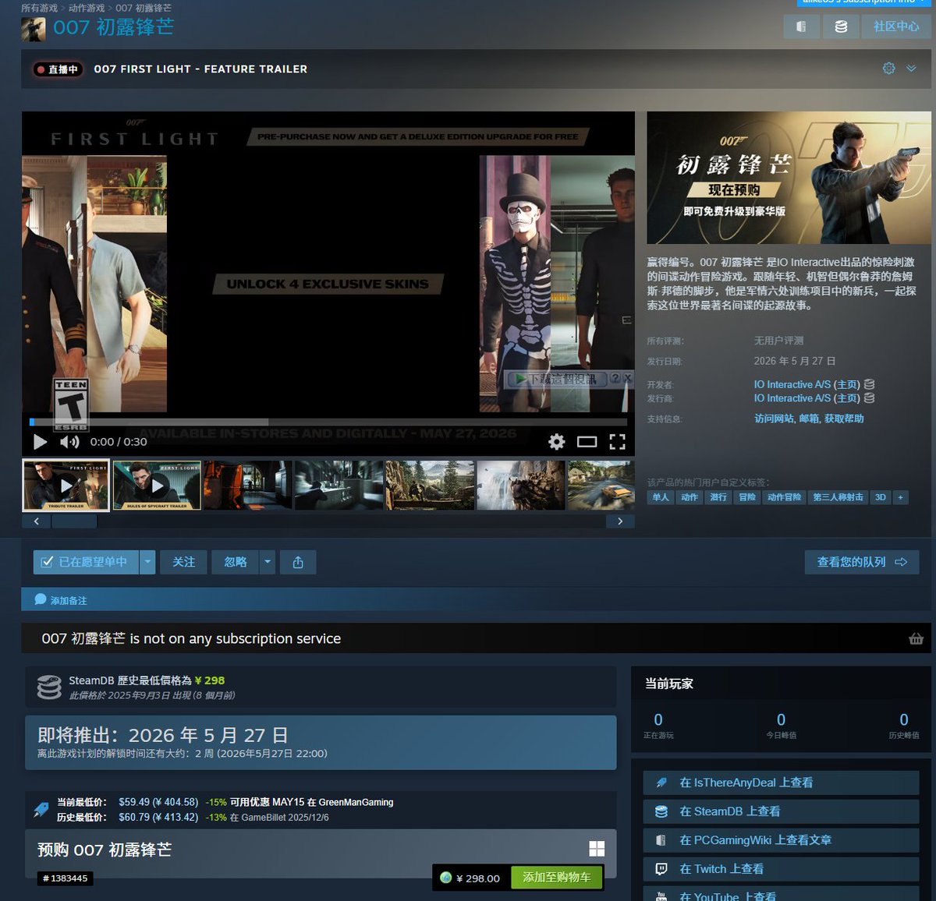Select the Rules of Spycraft trailer thumbnail
This screenshot has height=901, width=936.
pyautogui.click(x=157, y=485)
